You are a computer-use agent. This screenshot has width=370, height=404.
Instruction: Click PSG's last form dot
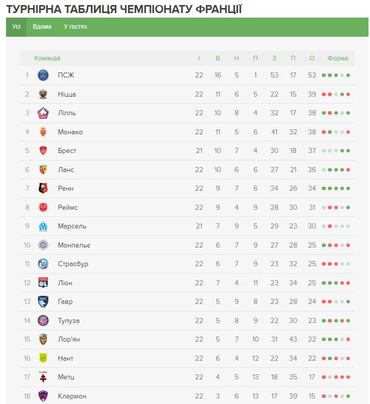coord(348,75)
